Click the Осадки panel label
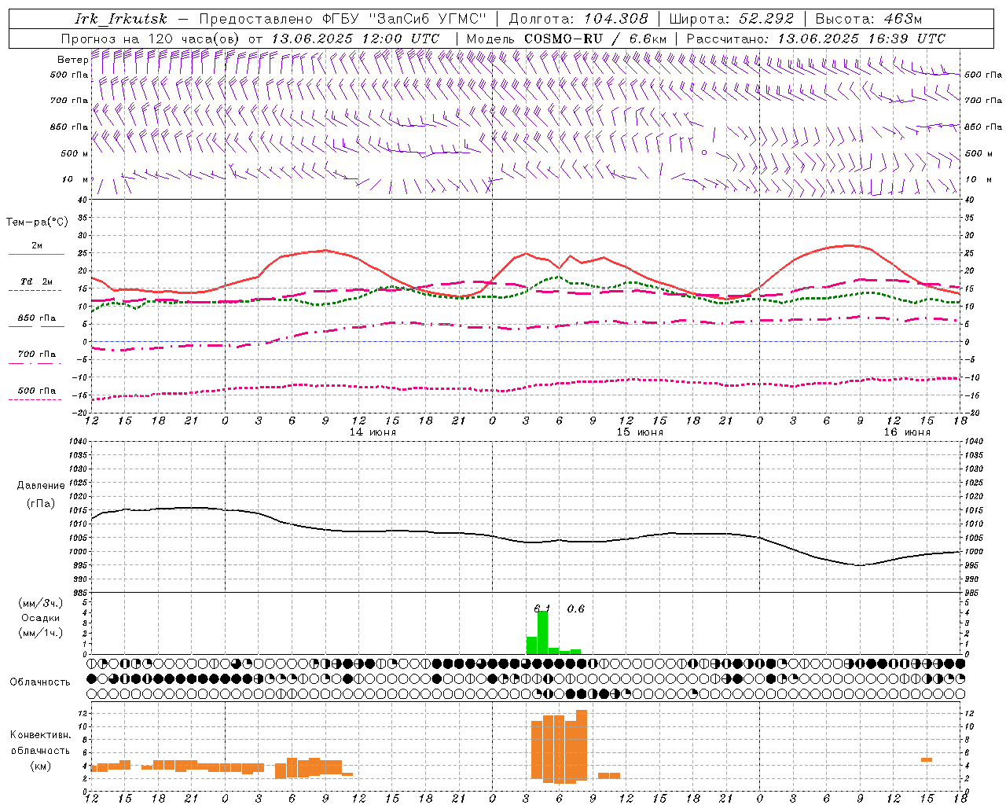Viewport: 1006px width, 805px height. coord(41,618)
